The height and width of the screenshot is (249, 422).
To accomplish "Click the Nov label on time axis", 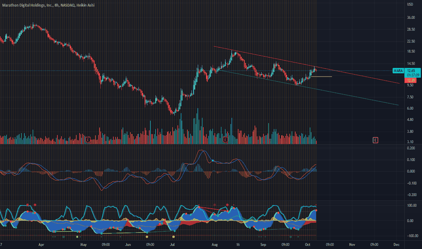I will click(x=352, y=244).
